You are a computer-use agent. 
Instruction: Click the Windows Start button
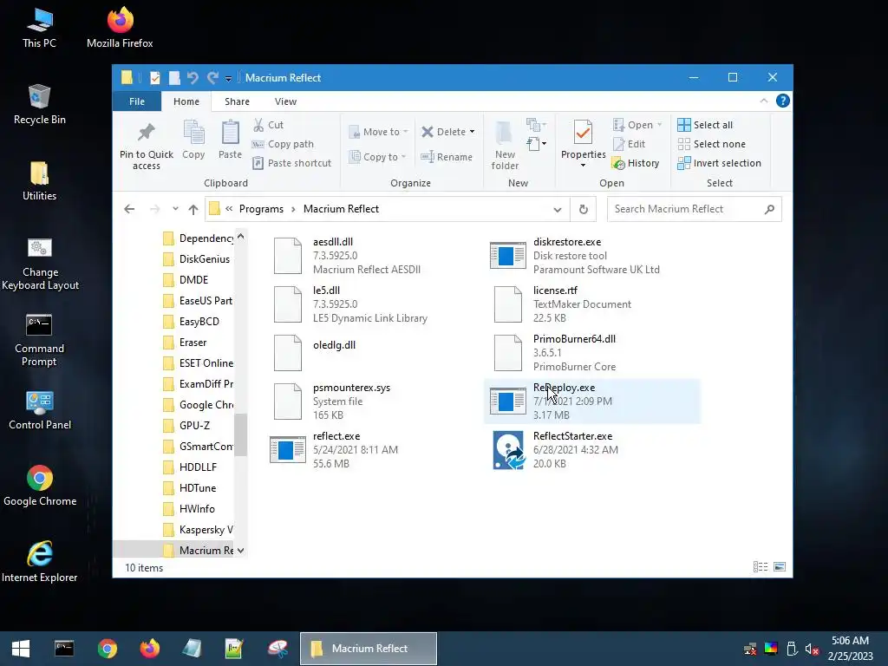pos(21,649)
